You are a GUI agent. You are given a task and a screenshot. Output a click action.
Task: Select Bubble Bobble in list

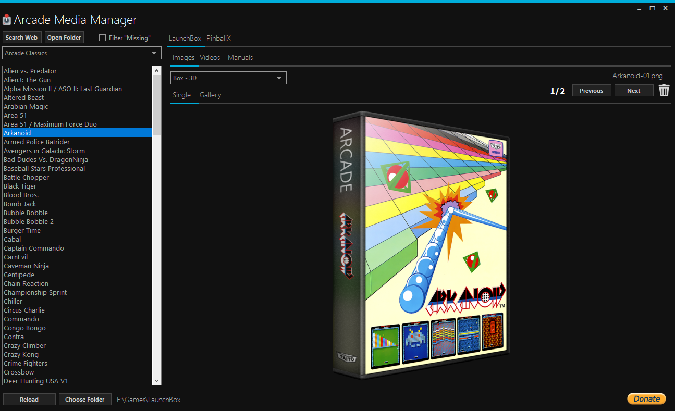point(78,213)
